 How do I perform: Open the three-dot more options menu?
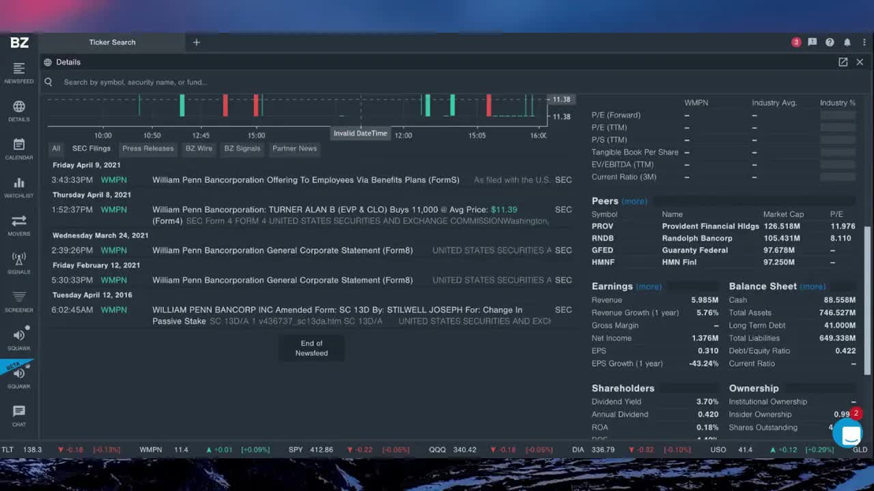(x=864, y=42)
